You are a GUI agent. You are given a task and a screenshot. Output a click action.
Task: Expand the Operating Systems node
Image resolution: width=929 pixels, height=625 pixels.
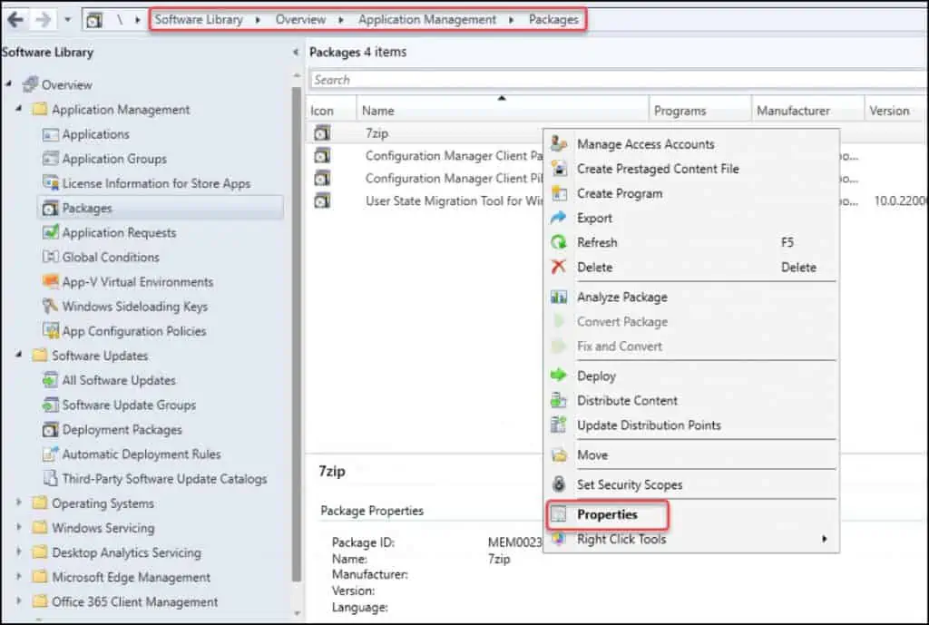[x=19, y=503]
